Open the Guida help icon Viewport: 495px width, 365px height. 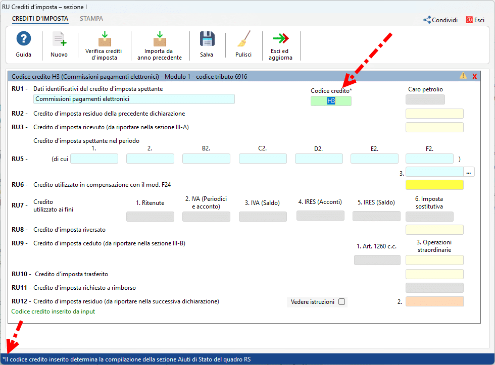coord(24,39)
